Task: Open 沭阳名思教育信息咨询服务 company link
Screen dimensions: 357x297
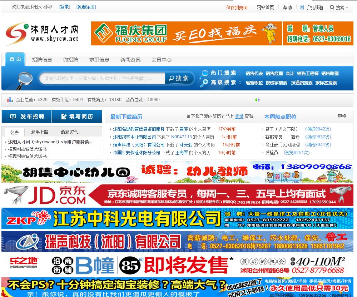Action: (x=139, y=129)
